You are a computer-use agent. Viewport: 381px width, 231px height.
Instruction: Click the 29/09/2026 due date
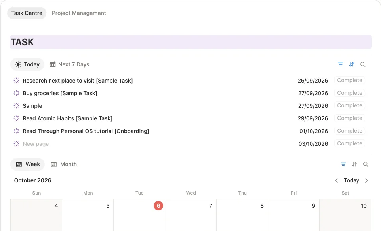[x=313, y=118]
